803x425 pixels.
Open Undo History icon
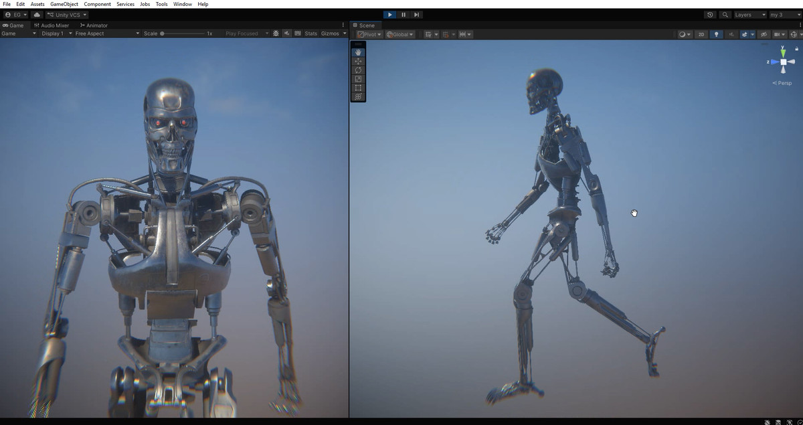710,15
